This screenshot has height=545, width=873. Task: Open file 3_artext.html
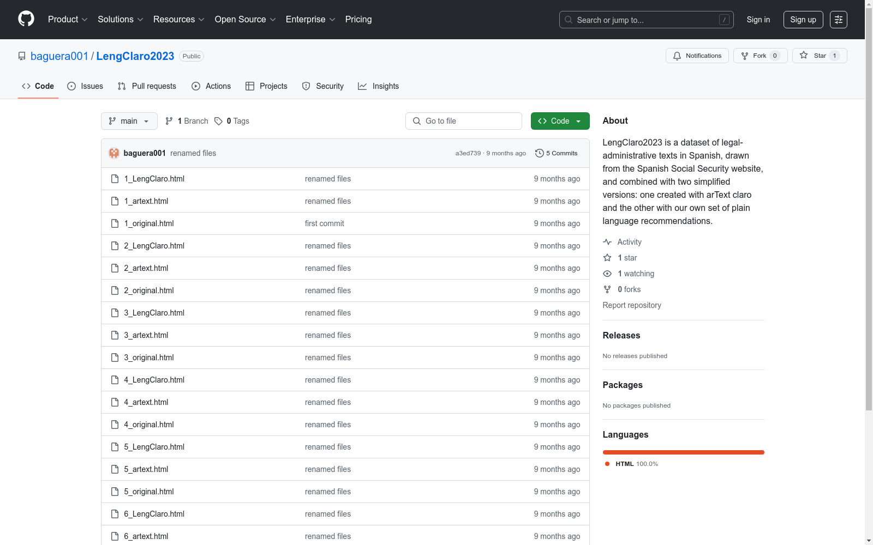[x=146, y=335]
